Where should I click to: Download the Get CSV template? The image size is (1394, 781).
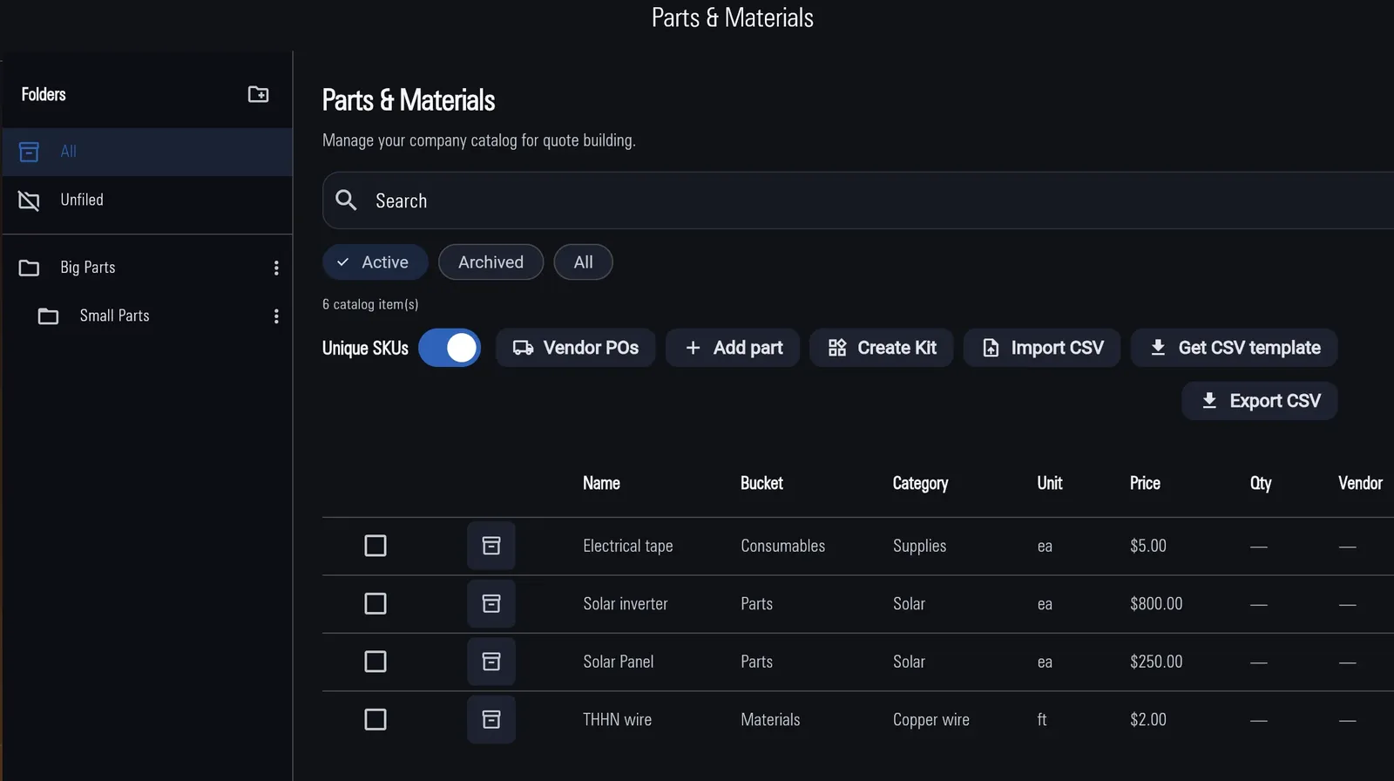pyautogui.click(x=1235, y=348)
